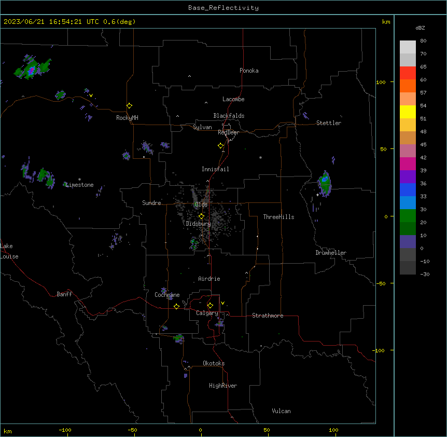
Task: Click the RockyMH label
Action: point(127,118)
